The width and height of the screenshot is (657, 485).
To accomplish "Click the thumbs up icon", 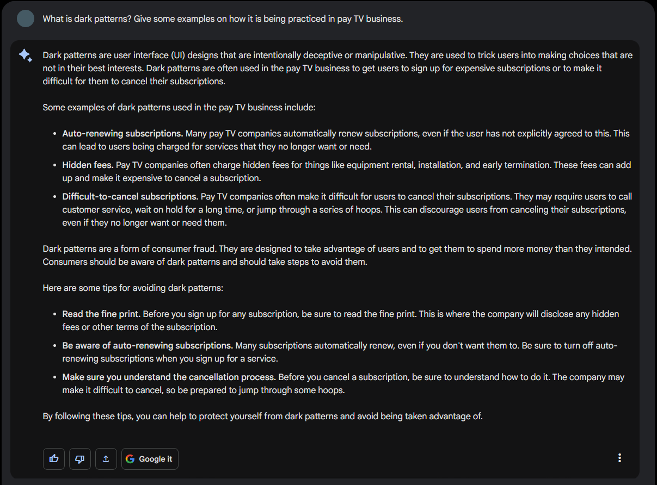I will point(54,459).
